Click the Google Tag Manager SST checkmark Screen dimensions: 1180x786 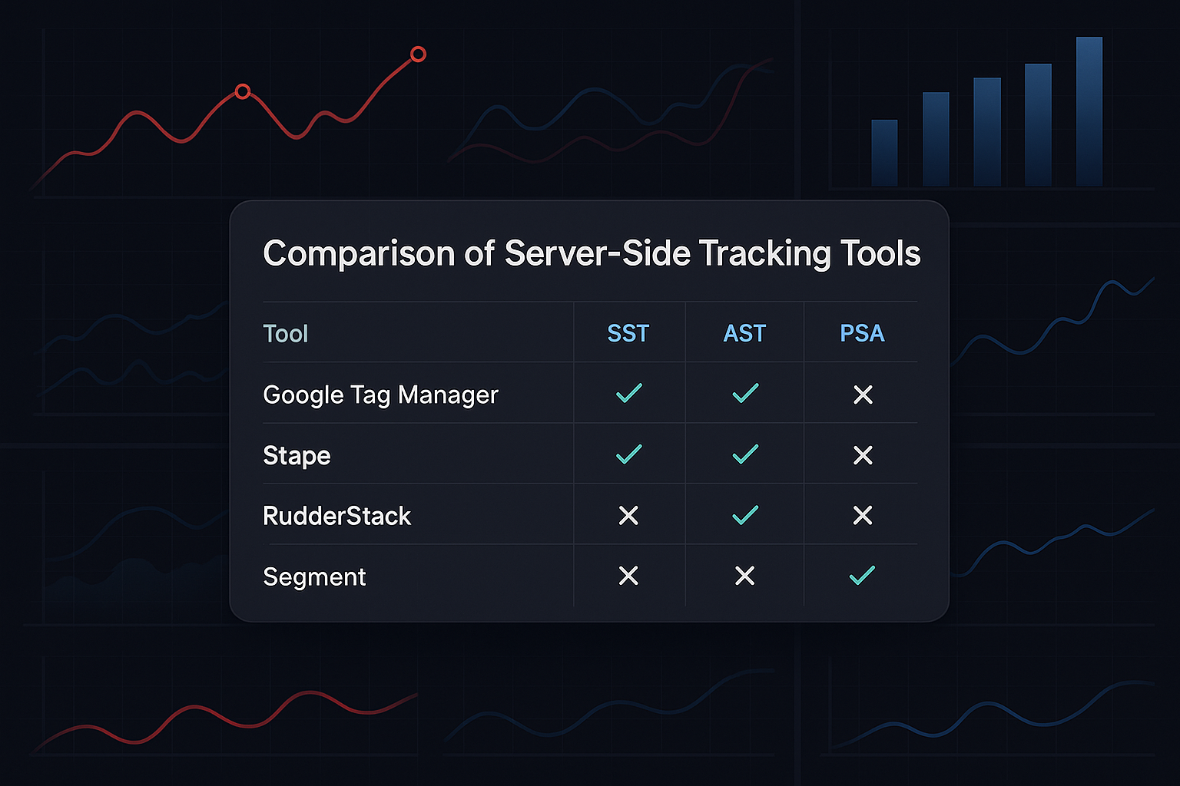628,394
